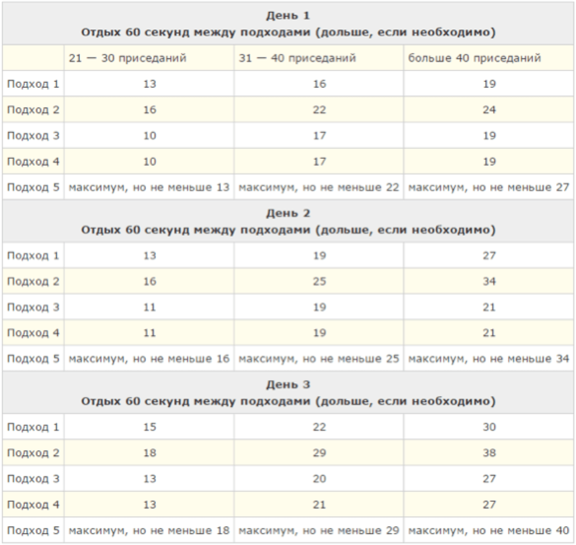Select the "31 — 40 приседаний" column header
This screenshot has width=576, height=545.
pos(297,58)
